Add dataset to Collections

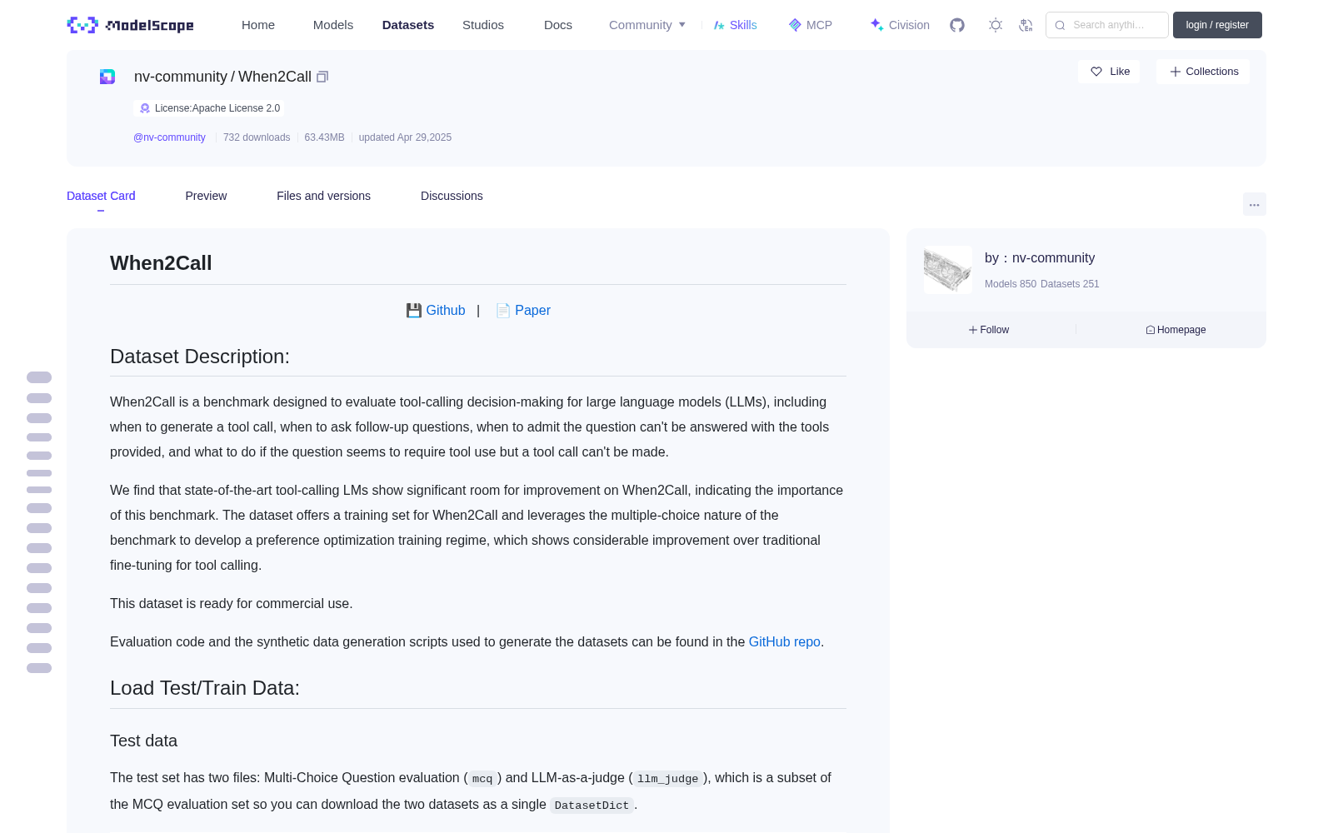pyautogui.click(x=1203, y=72)
